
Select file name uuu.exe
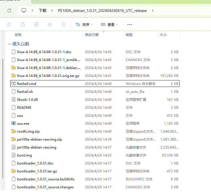23,124
